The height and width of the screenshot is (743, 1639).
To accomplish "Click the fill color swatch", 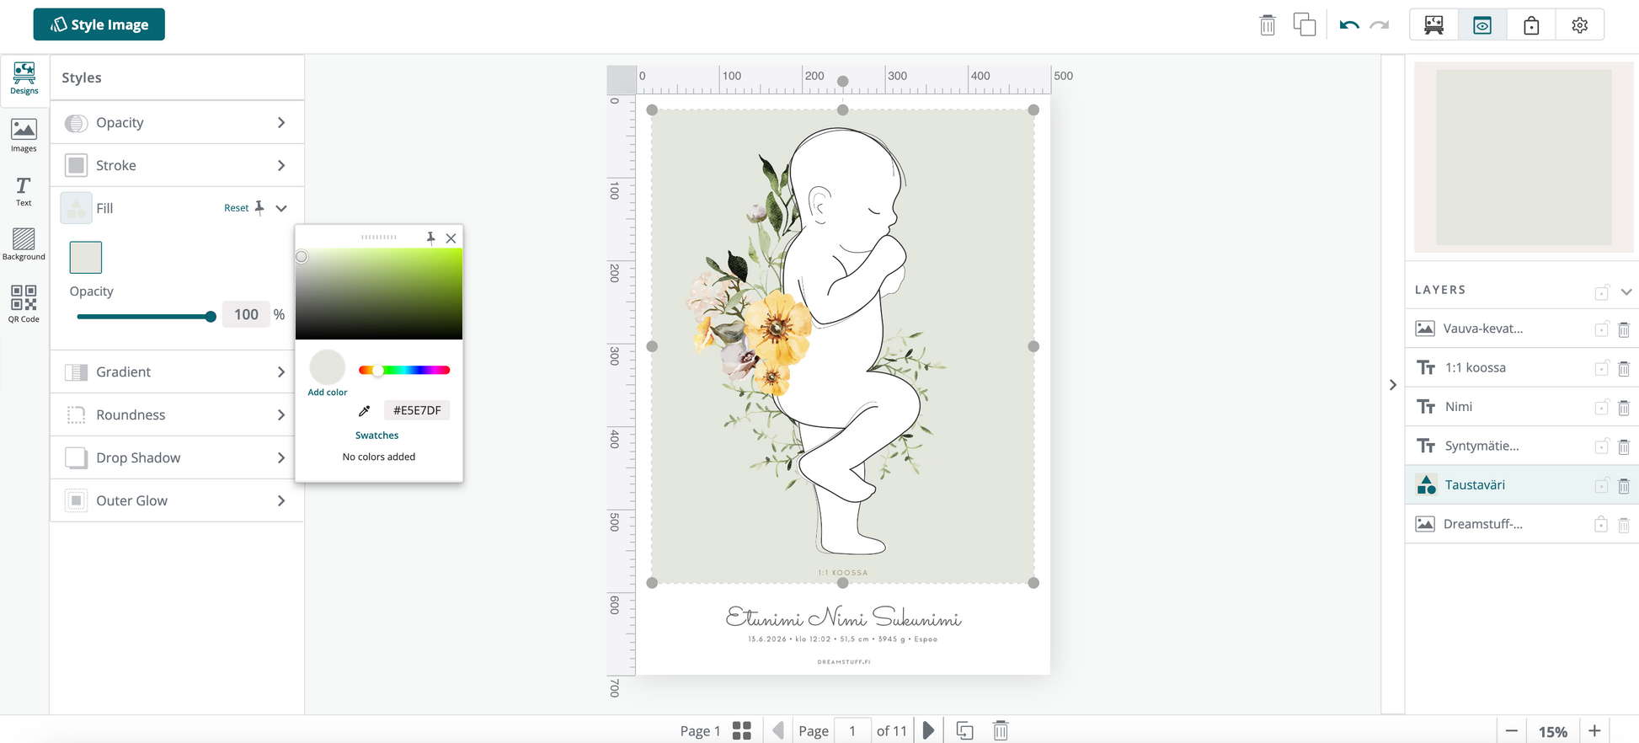I will [86, 257].
